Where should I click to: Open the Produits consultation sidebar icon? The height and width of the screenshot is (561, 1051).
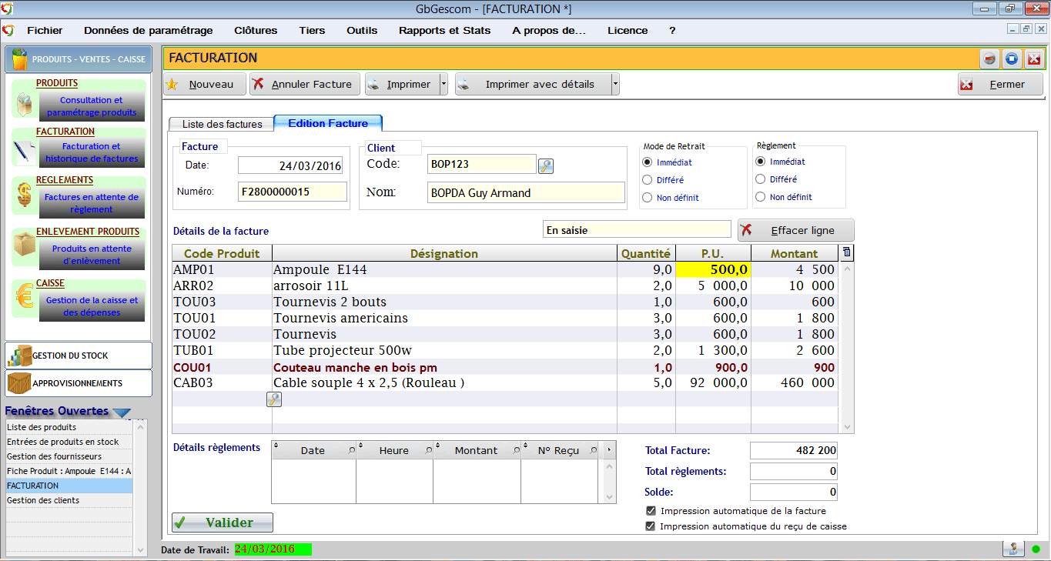[x=25, y=105]
